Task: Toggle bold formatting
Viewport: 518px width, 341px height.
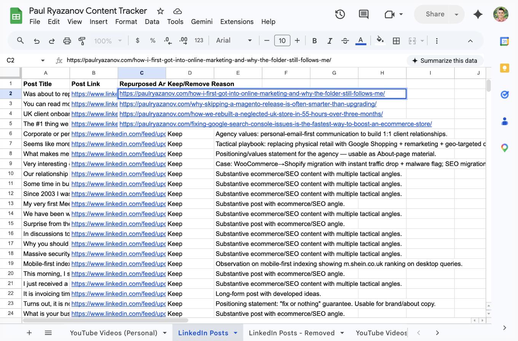Action: pyautogui.click(x=315, y=40)
